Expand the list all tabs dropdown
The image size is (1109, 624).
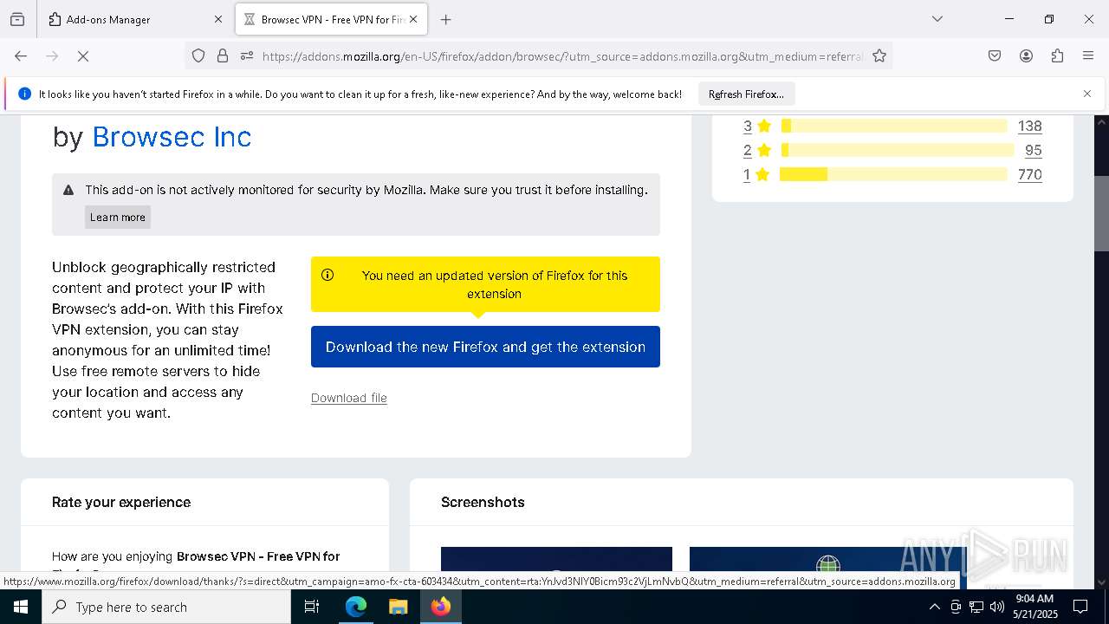937,19
